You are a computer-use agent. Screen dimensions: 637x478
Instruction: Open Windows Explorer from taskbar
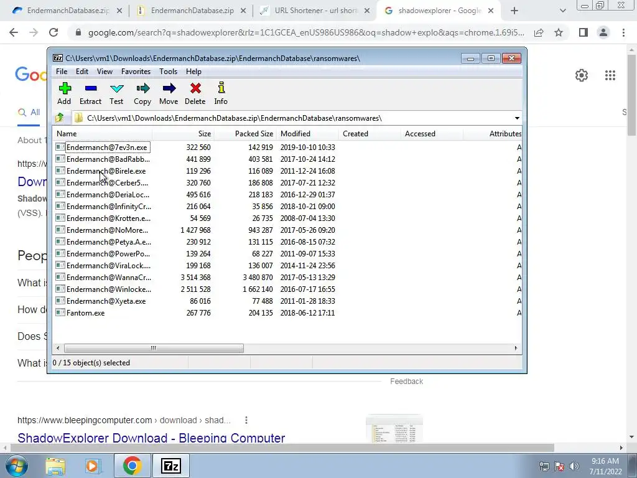click(55, 466)
